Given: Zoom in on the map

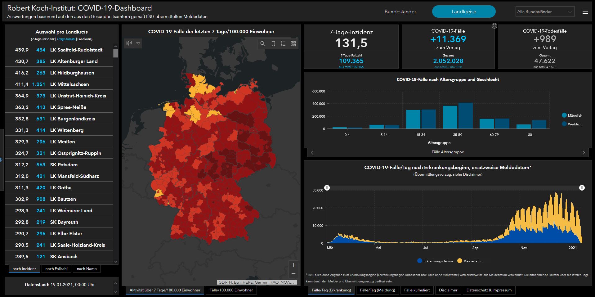Looking at the screenshot, I should 293,265.
